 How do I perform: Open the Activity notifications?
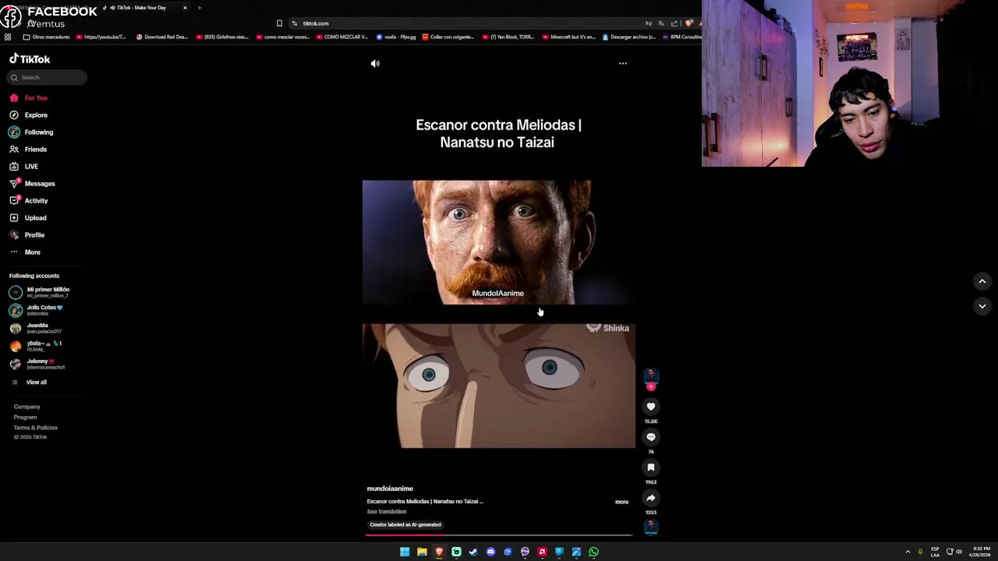29,201
